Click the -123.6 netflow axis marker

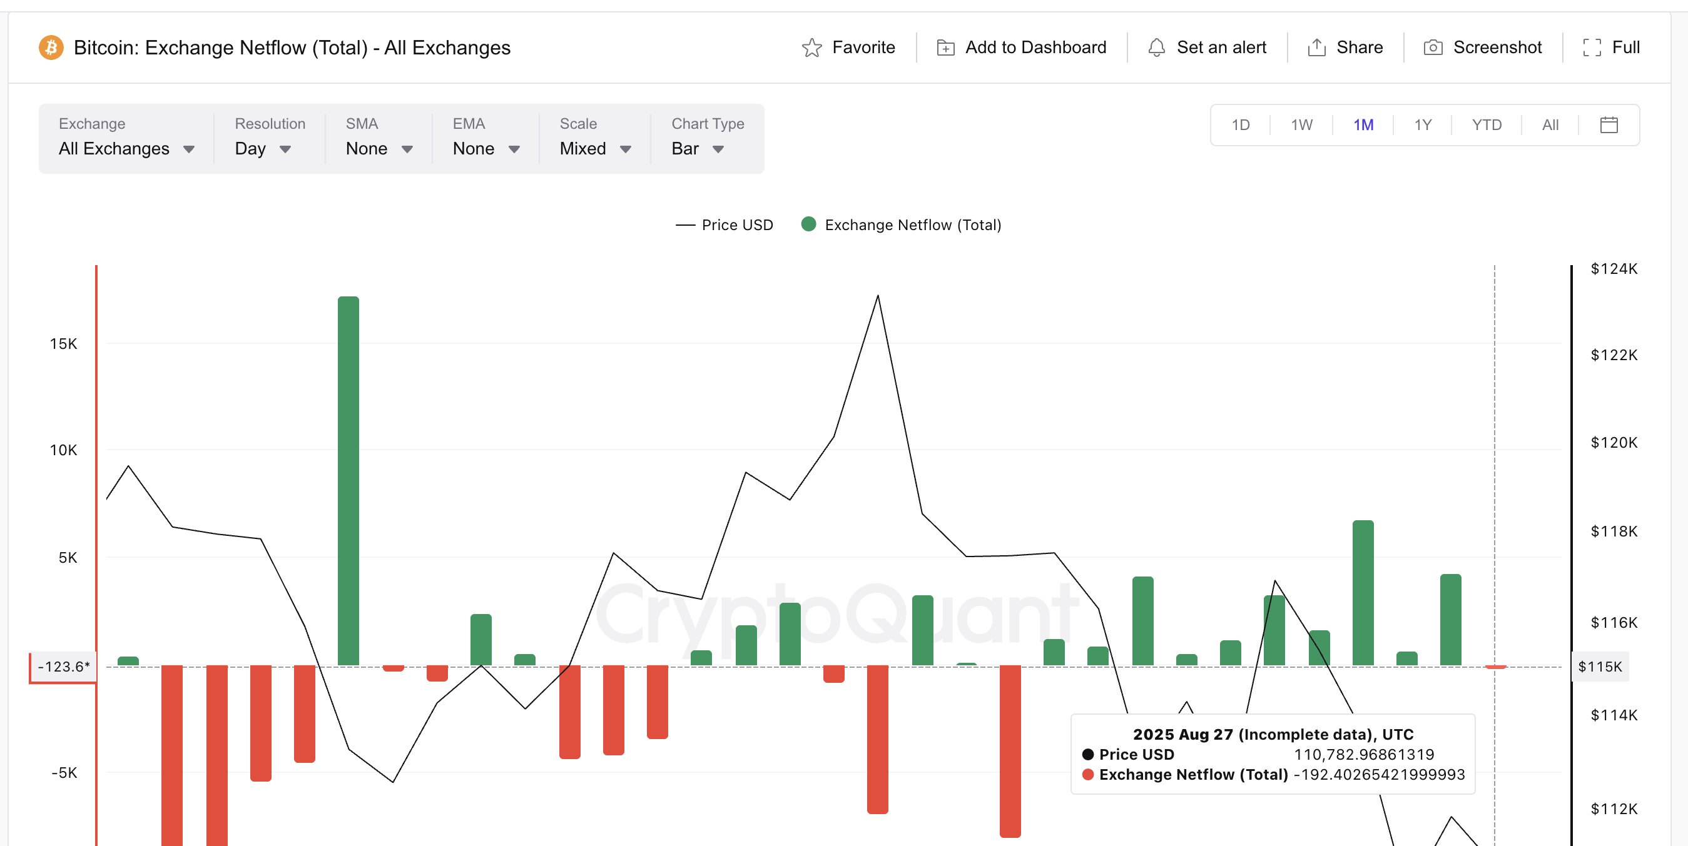[63, 667]
